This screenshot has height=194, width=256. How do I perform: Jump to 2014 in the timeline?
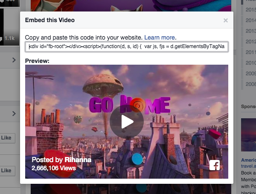[250, 20]
